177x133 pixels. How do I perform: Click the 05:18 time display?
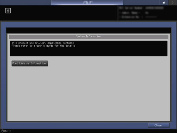(x=8, y=131)
